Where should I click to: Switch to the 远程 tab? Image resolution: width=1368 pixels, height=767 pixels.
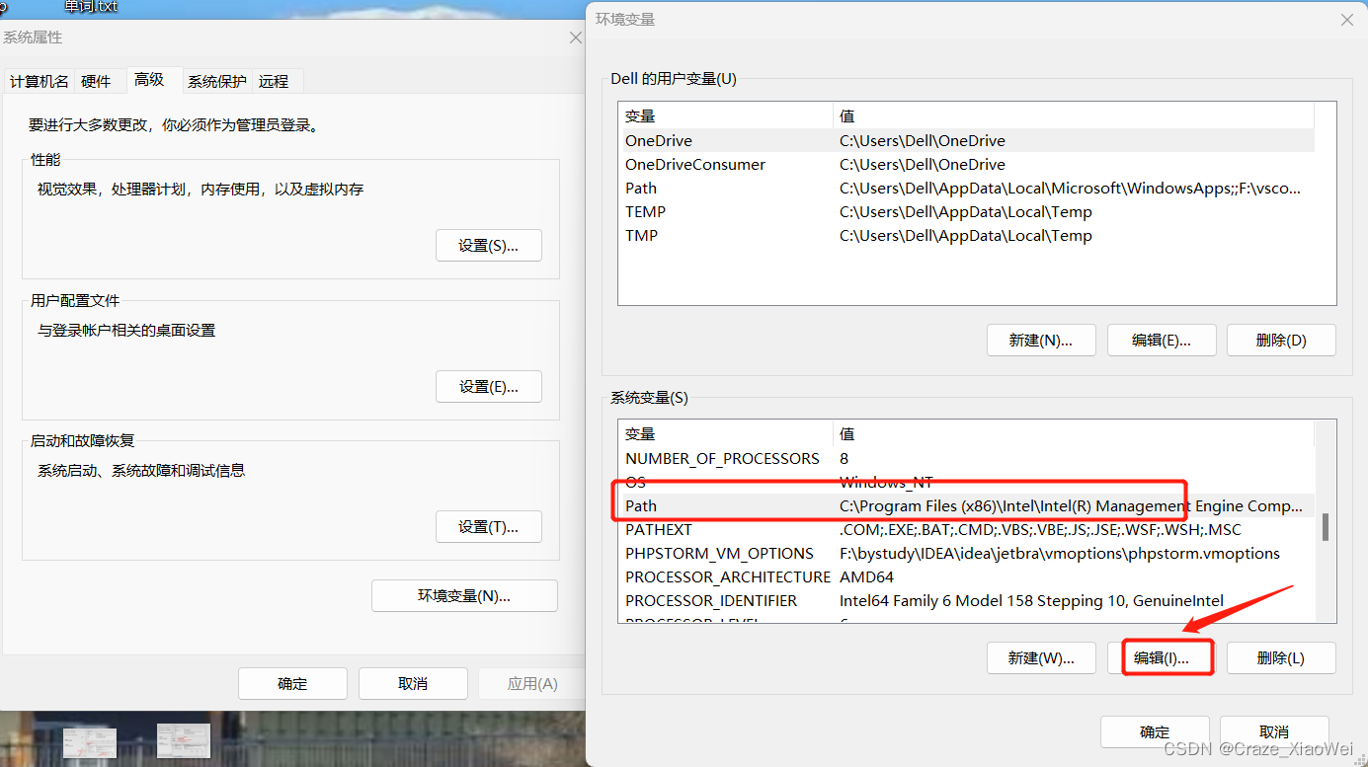pyautogui.click(x=275, y=82)
